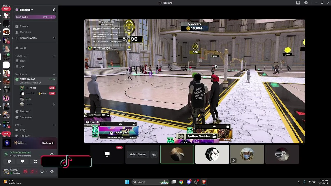331x186 pixels.
Task: Add a channel to CAMP category
Action: 54,56
